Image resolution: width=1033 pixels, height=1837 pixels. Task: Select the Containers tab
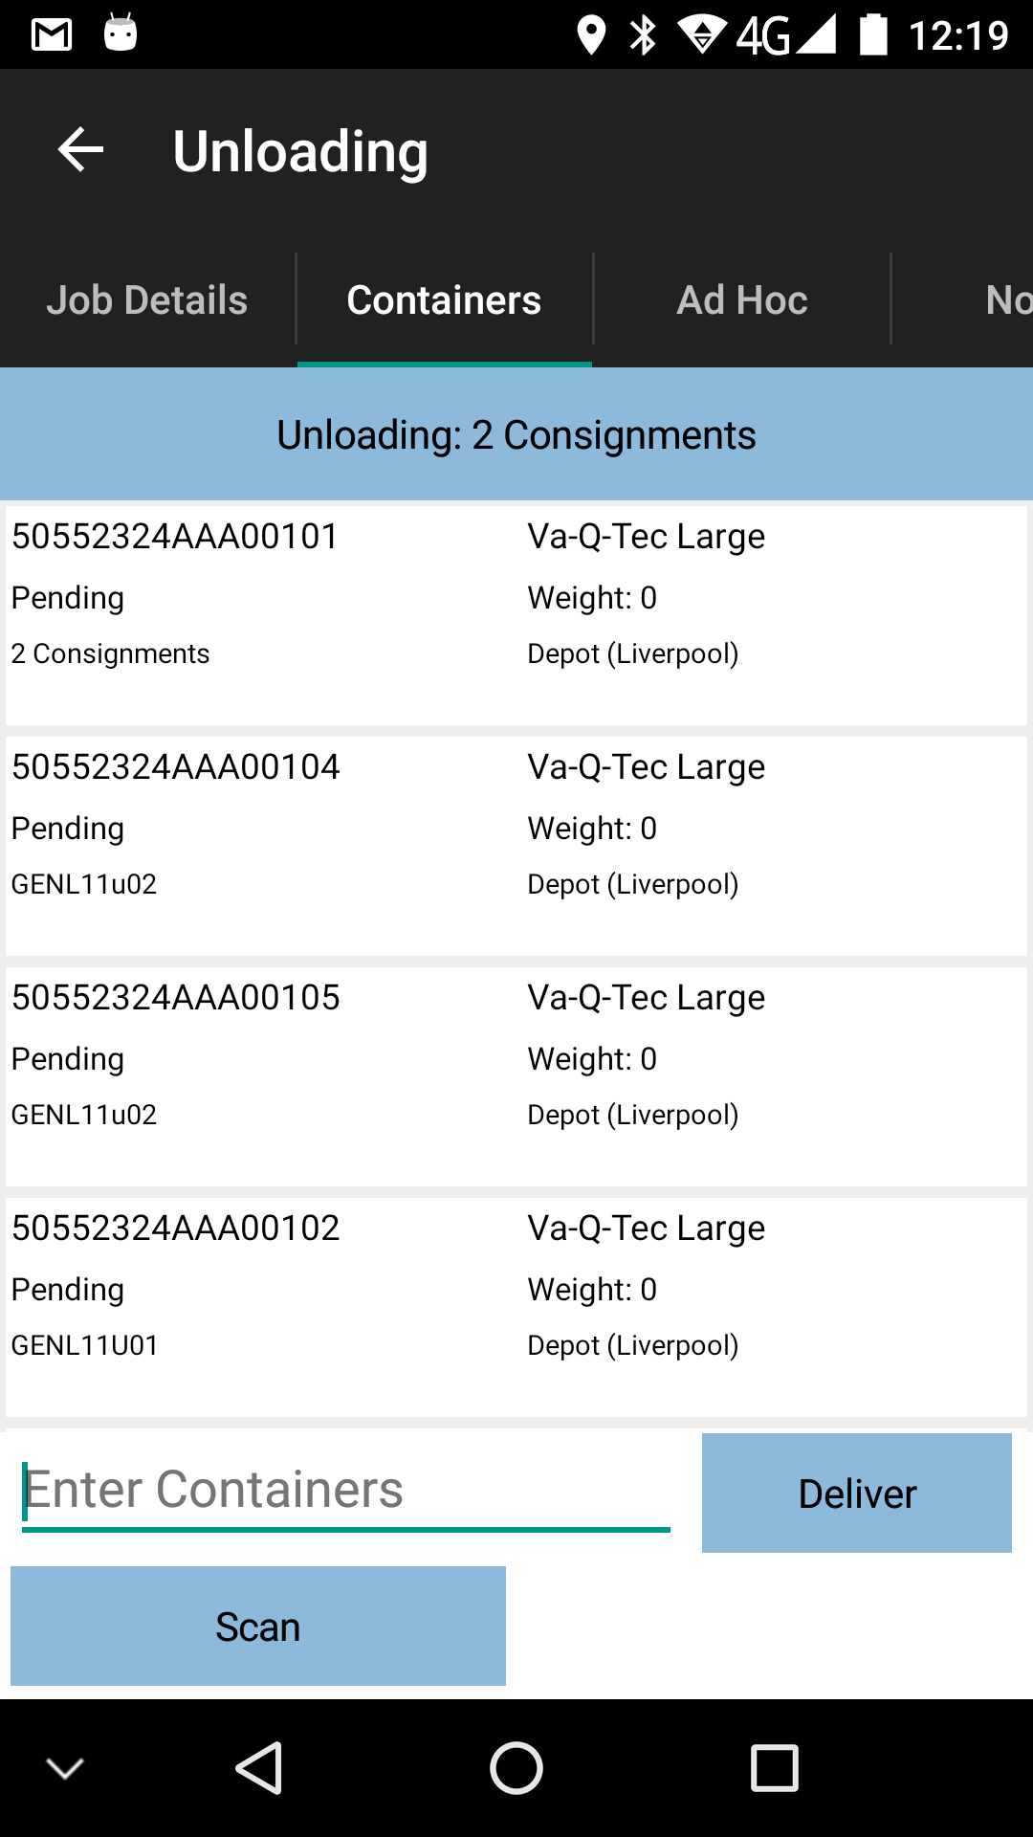pyautogui.click(x=445, y=300)
